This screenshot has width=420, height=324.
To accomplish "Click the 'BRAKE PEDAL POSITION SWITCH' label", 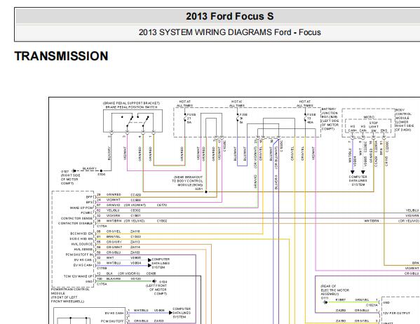I will click(131, 107).
